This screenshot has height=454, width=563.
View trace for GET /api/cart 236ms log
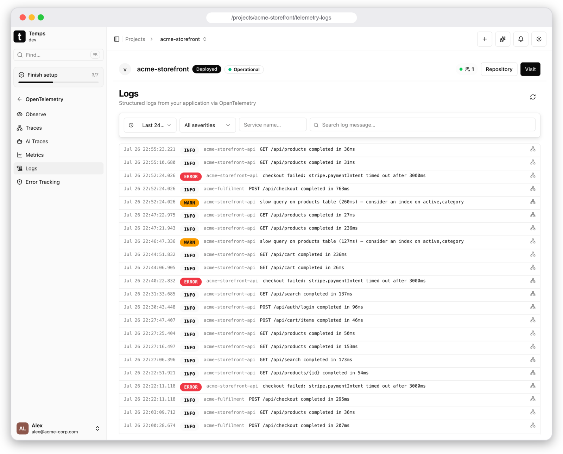533,254
